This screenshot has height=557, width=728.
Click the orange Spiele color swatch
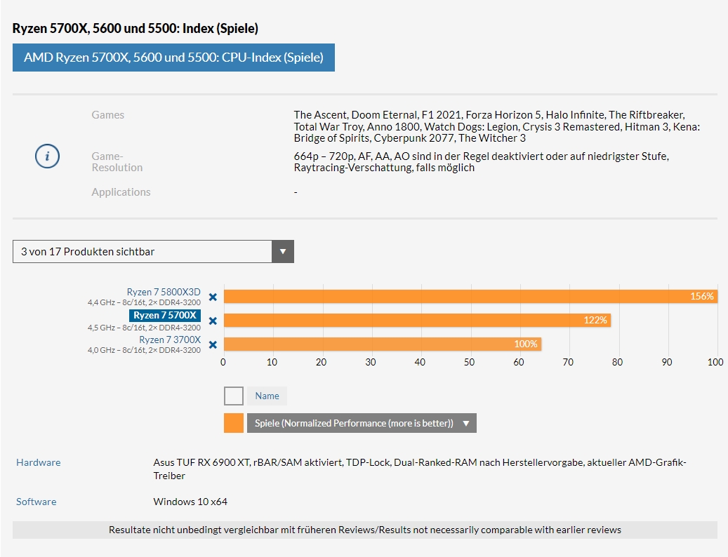pyautogui.click(x=233, y=423)
